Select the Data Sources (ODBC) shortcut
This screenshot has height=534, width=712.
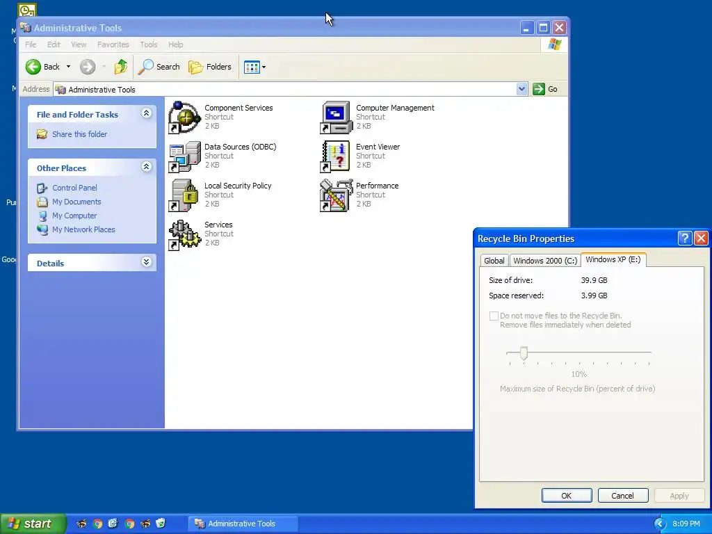(222, 156)
